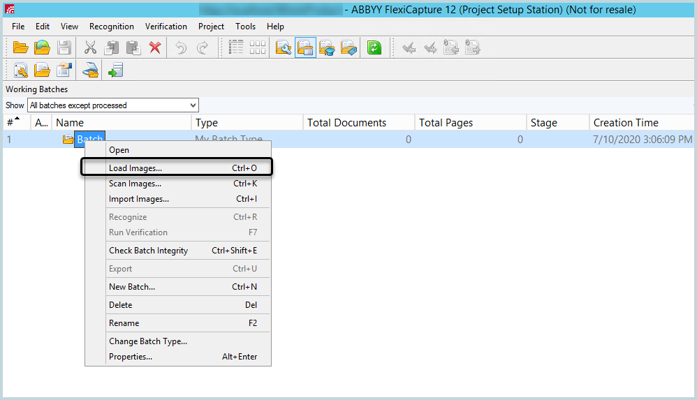Screen dimensions: 697x400
Task: Open Properties... from context menu
Action: [x=178, y=357]
